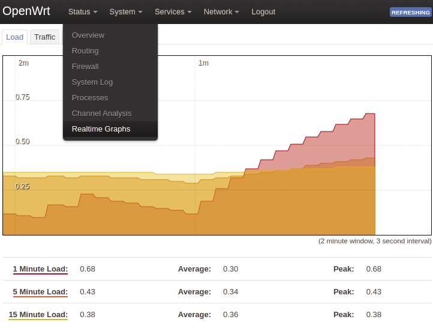Click the Logout link

tap(263, 12)
